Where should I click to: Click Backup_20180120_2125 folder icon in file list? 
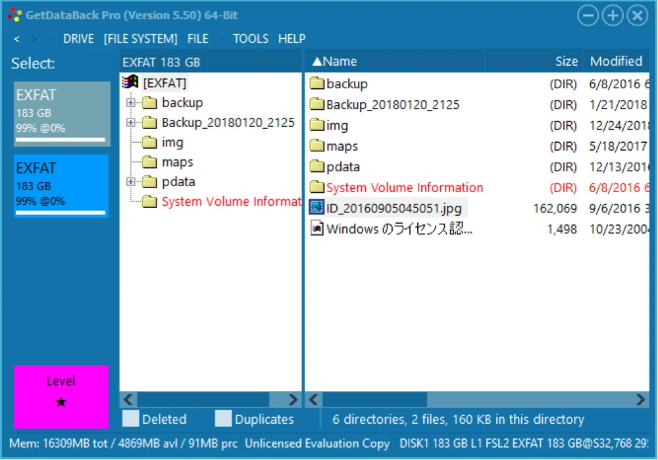[x=317, y=104]
